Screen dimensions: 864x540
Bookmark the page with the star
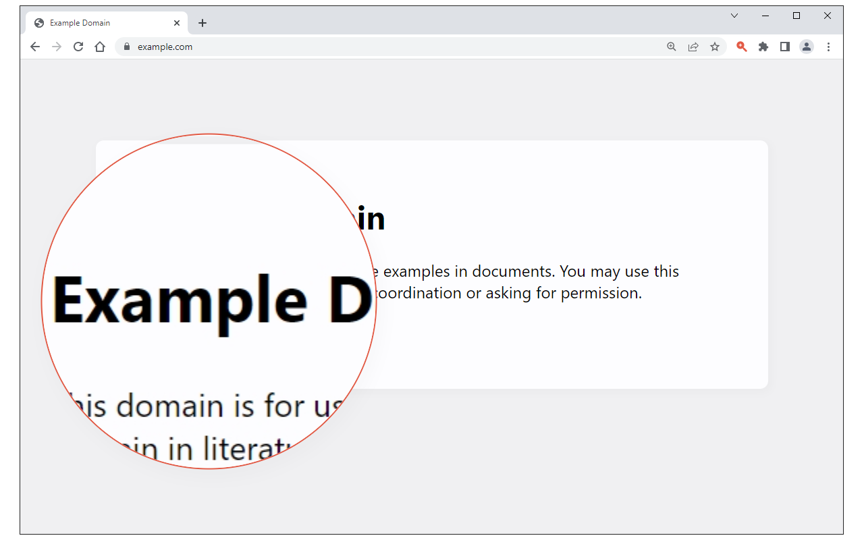pyautogui.click(x=715, y=47)
